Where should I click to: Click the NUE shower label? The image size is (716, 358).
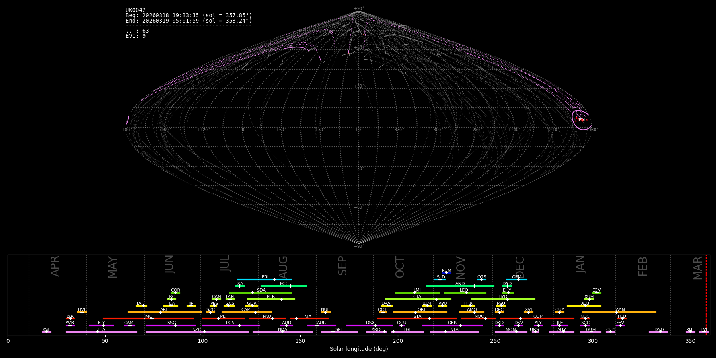click(x=325, y=310)
